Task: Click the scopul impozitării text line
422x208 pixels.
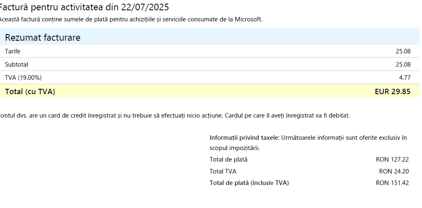Action: [x=234, y=148]
